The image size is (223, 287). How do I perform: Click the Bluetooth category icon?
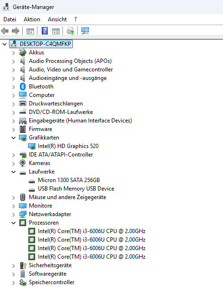click(23, 87)
